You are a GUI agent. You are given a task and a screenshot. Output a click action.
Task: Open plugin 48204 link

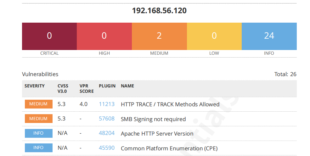107,133
